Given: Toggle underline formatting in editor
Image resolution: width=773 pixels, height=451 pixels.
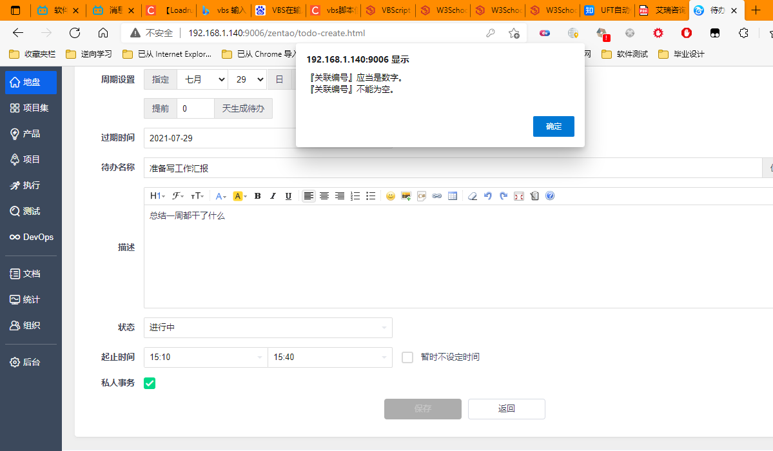Looking at the screenshot, I should click(288, 196).
